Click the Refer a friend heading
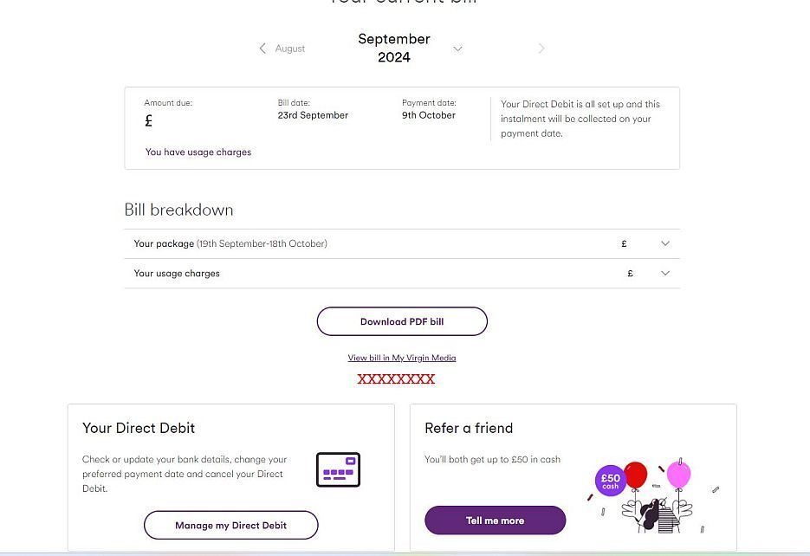This screenshot has width=810, height=556. [x=469, y=428]
